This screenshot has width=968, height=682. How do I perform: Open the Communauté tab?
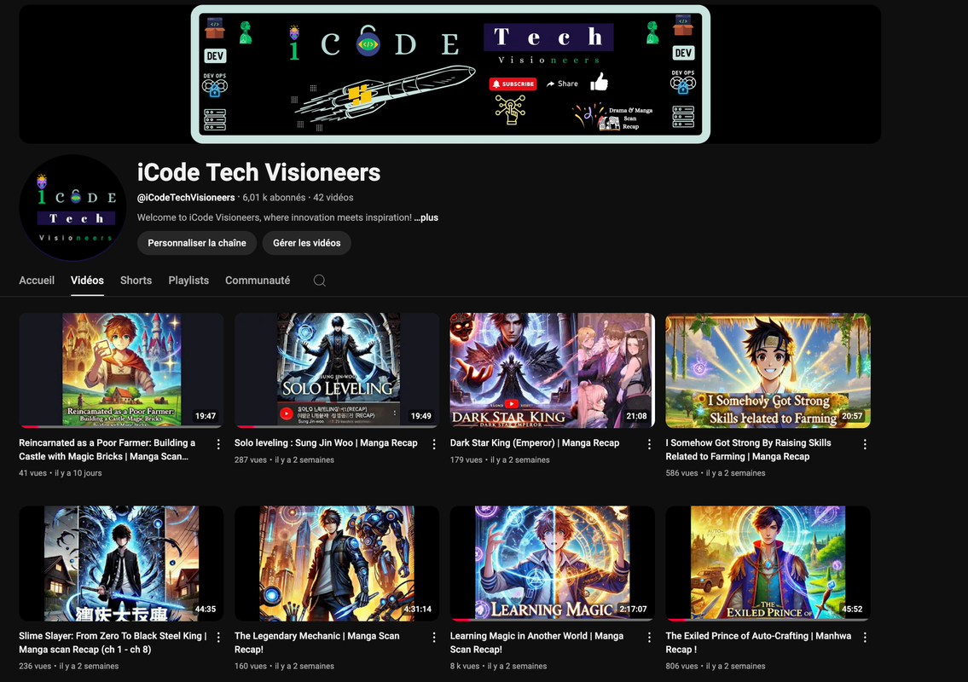[x=258, y=280]
